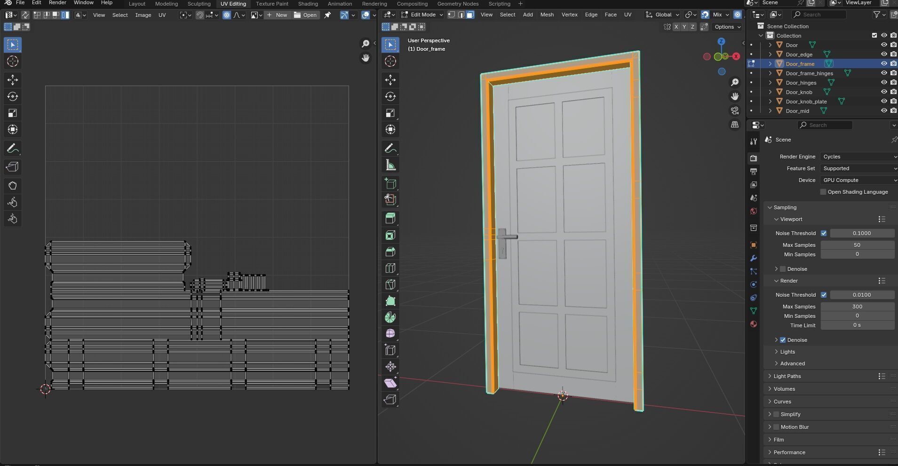This screenshot has height=466, width=898.
Task: Open the Device dropdown
Action: [859, 180]
